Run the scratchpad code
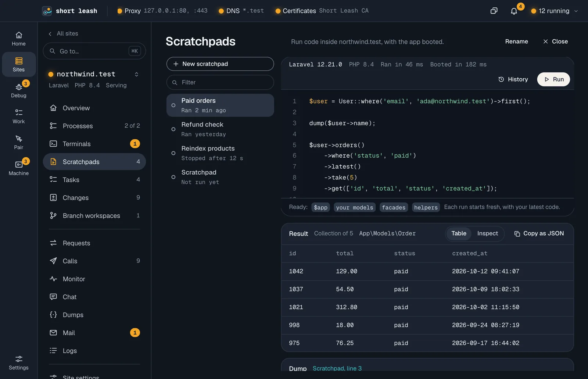This screenshot has width=588, height=379. (x=553, y=79)
